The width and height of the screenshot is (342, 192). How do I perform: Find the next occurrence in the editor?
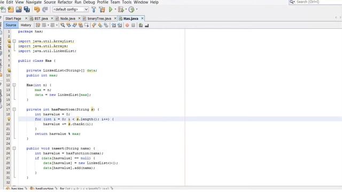point(75,25)
